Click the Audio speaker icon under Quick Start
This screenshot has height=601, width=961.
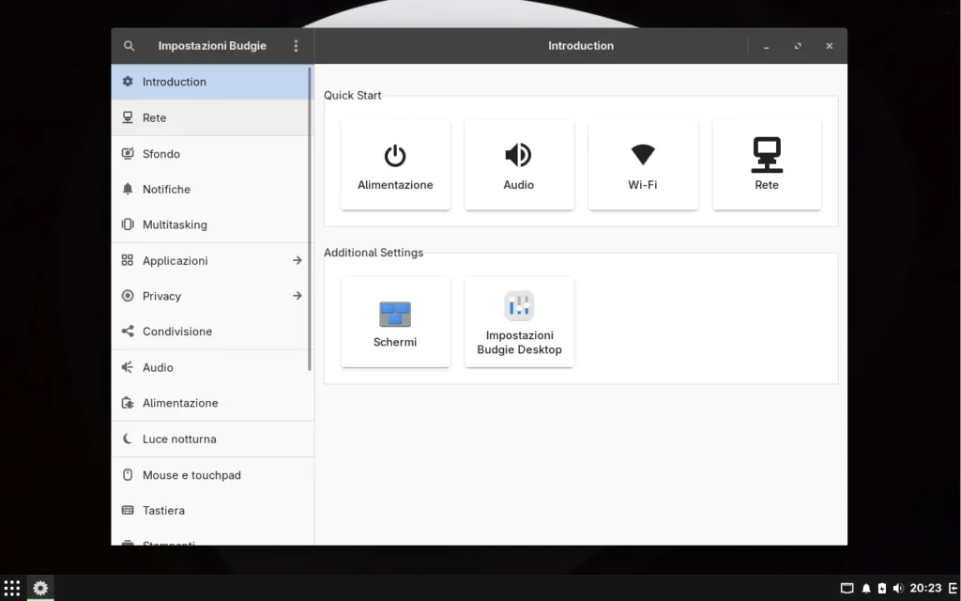click(x=519, y=153)
